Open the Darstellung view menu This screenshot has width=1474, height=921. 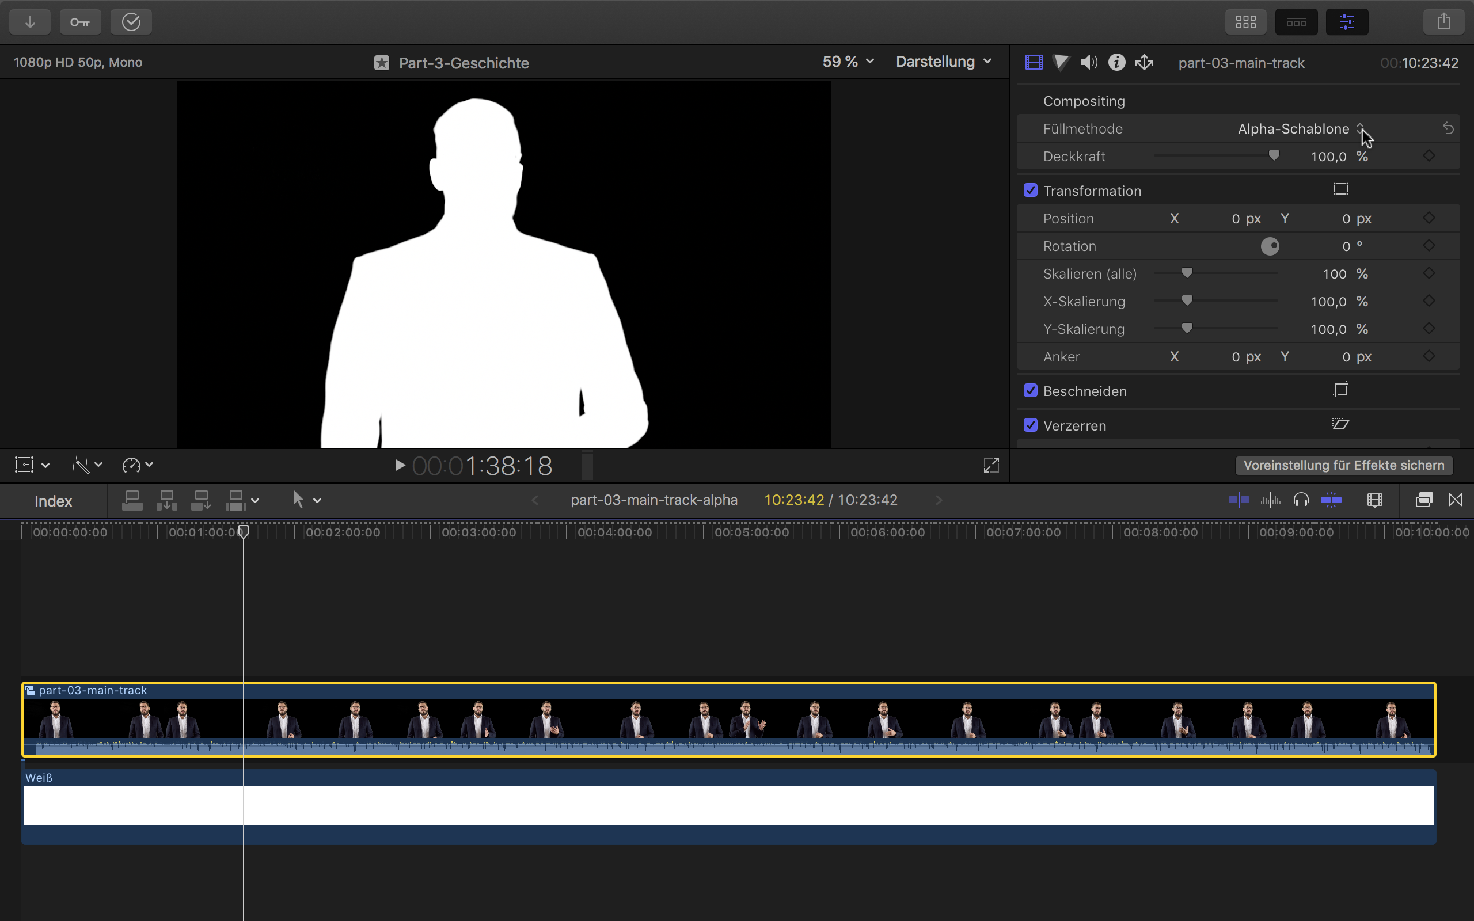pyautogui.click(x=944, y=62)
